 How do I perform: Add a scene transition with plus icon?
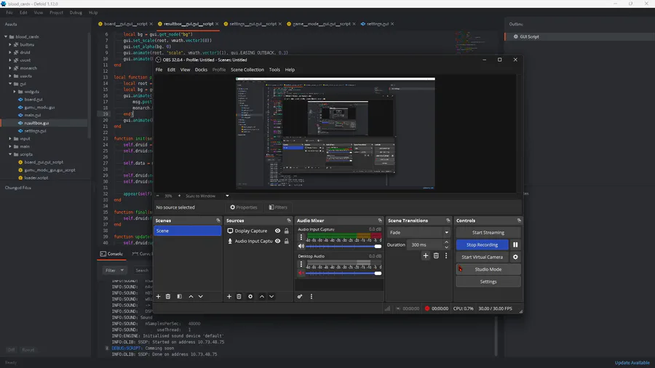pos(426,256)
